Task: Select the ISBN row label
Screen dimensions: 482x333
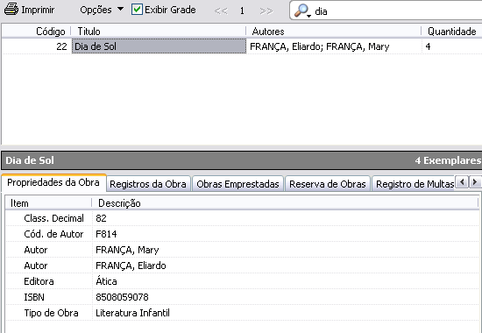Action: tap(34, 297)
